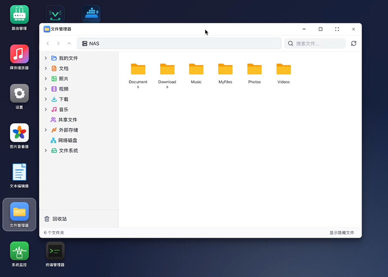Select 共享文件 in the sidebar

click(67, 120)
